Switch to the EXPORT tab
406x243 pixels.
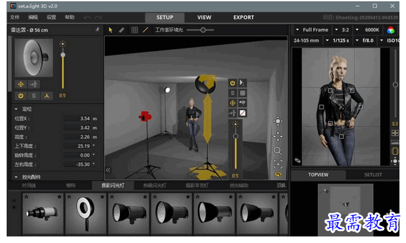[x=244, y=17]
